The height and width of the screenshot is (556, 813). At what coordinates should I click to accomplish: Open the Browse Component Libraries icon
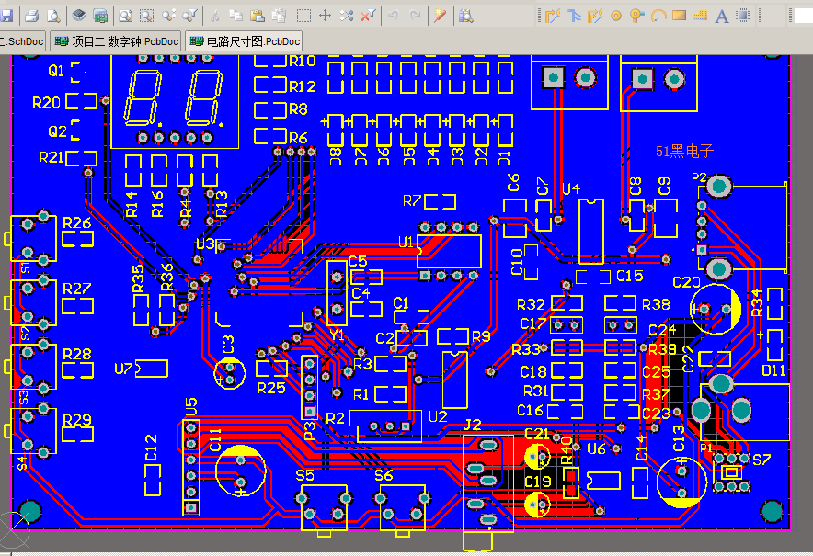[465, 16]
